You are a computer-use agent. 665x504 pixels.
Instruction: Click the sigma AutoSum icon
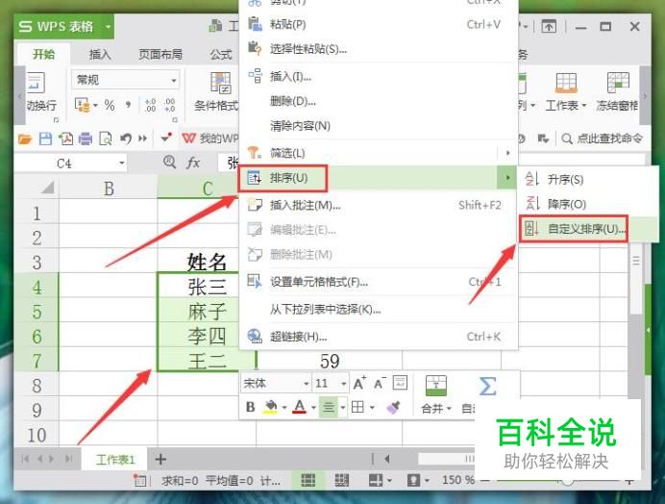(487, 387)
